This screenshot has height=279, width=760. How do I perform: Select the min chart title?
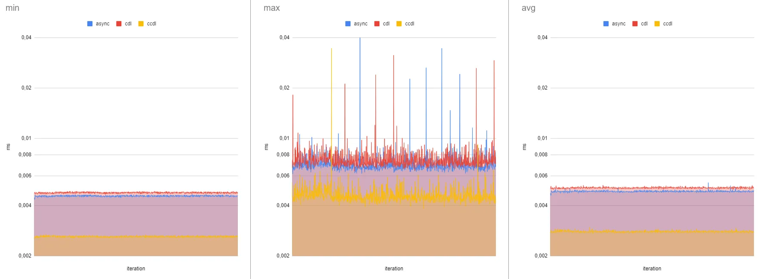point(12,8)
